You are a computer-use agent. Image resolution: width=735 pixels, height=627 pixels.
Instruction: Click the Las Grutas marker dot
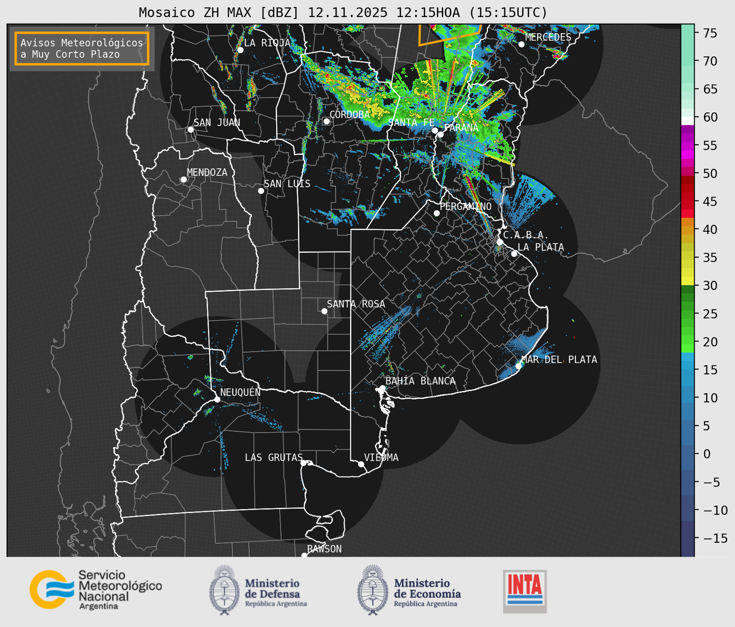click(x=303, y=463)
